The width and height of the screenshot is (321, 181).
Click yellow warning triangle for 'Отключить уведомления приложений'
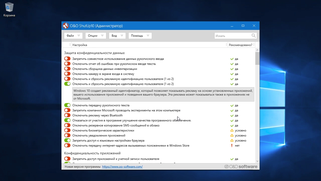[232, 135]
